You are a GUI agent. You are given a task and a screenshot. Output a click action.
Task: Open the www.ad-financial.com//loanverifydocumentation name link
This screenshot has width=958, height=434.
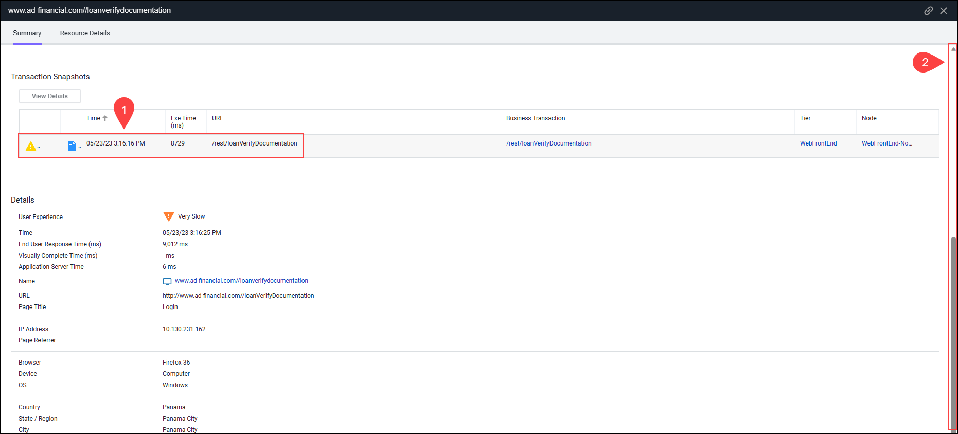241,281
